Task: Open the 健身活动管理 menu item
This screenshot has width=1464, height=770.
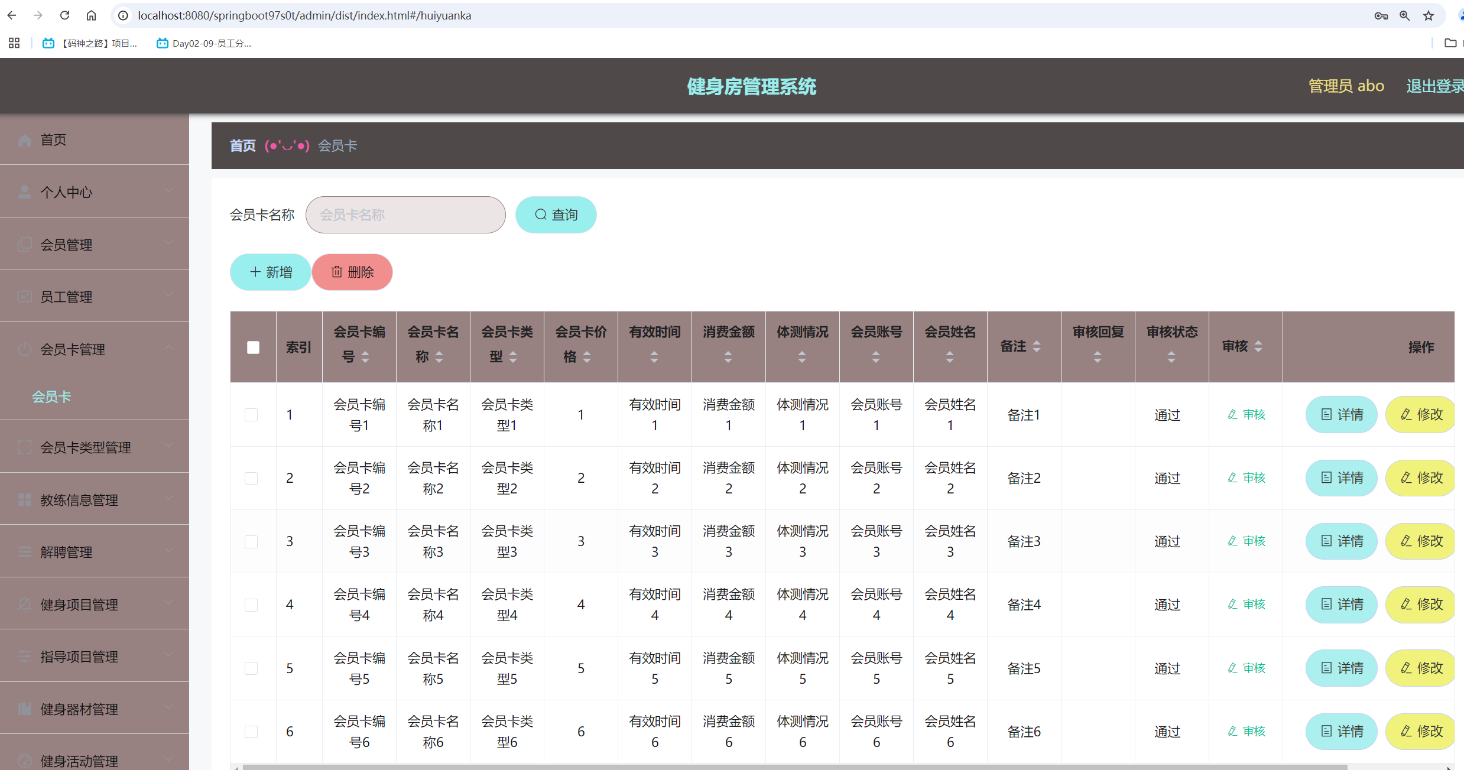Action: click(79, 761)
